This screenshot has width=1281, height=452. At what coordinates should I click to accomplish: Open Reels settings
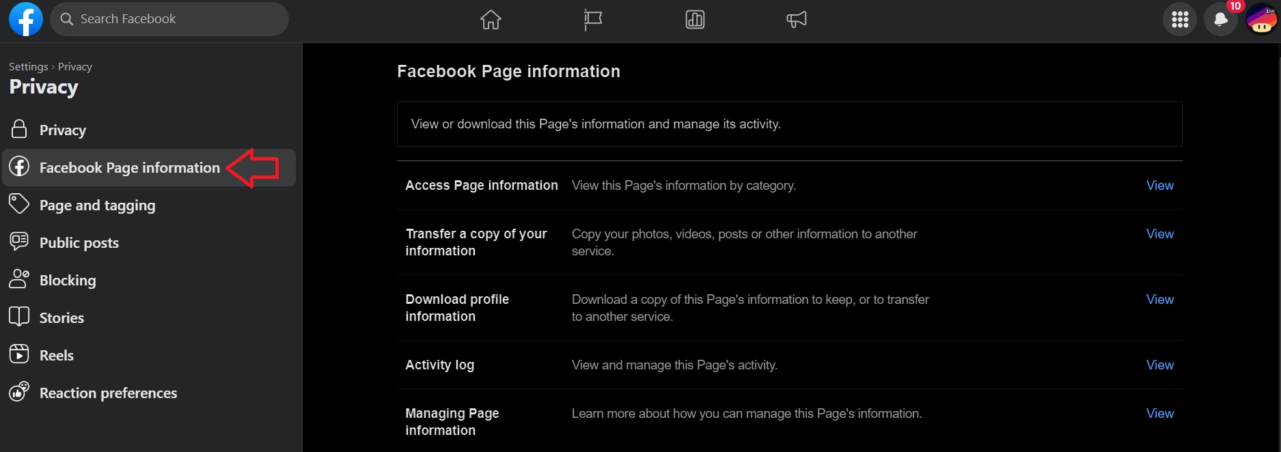149,355
